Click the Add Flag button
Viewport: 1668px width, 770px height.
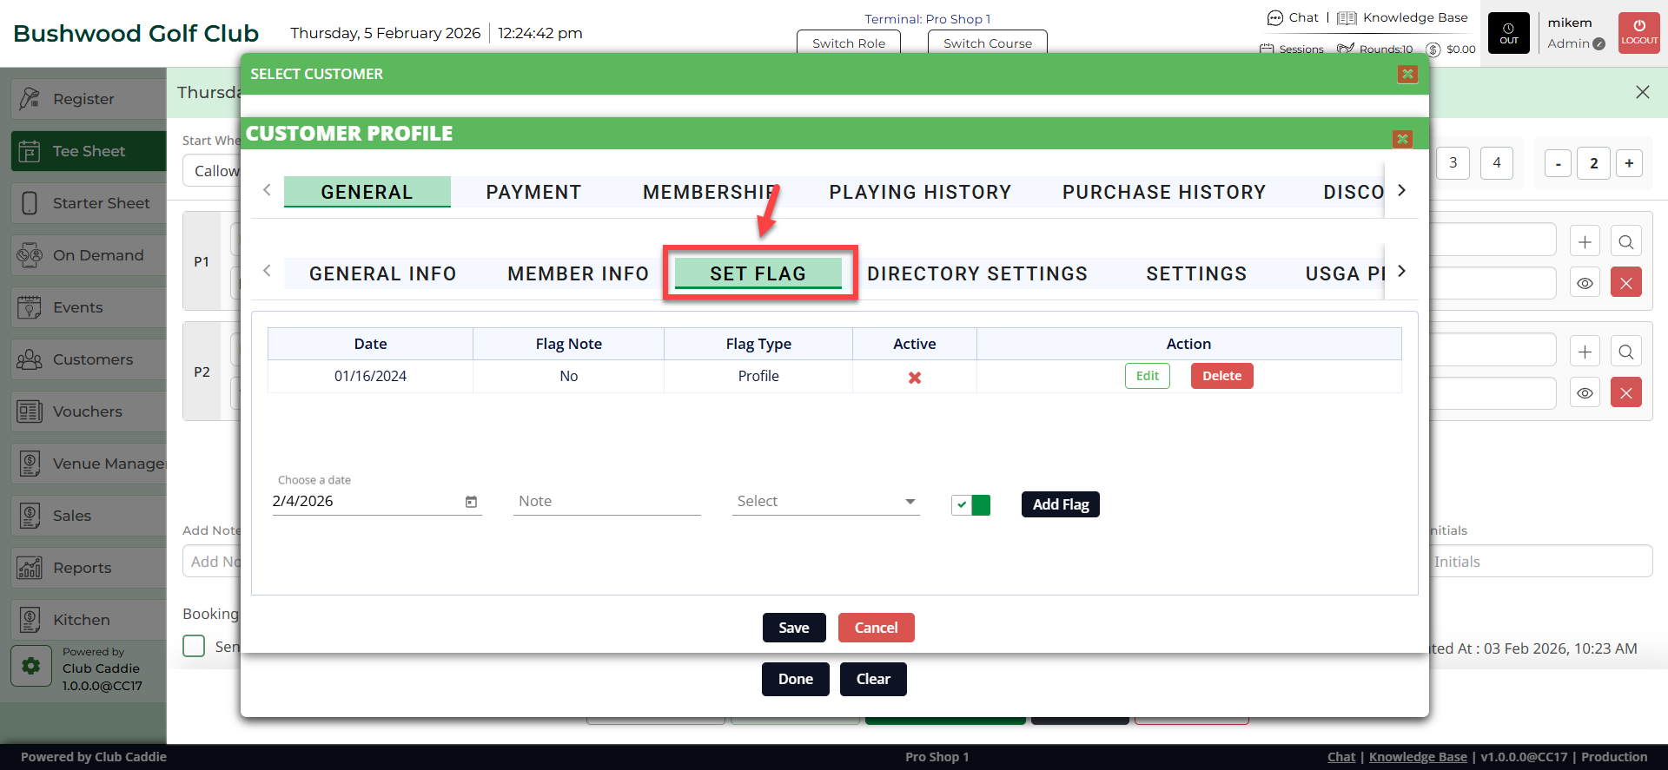pyautogui.click(x=1060, y=504)
